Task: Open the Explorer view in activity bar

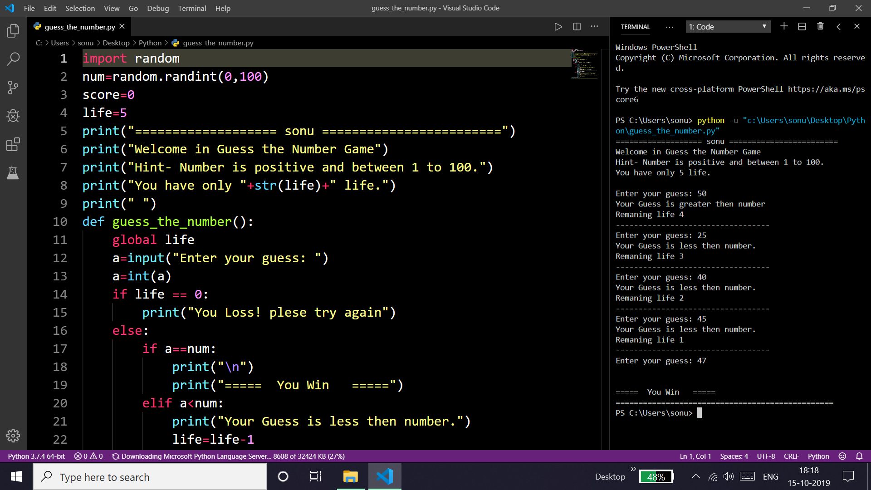Action: (x=13, y=31)
